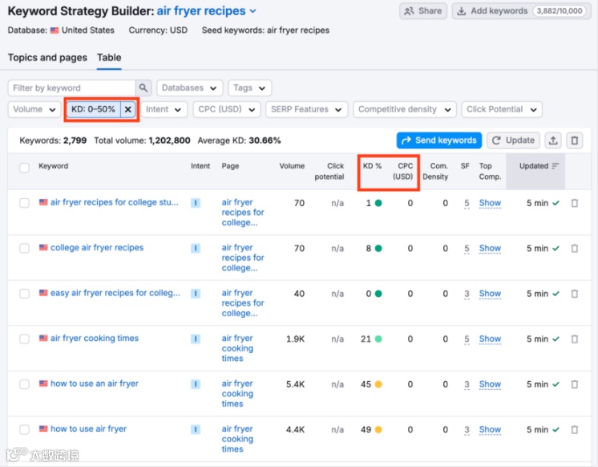Click the search magnifier icon
The image size is (598, 467).
pos(143,87)
